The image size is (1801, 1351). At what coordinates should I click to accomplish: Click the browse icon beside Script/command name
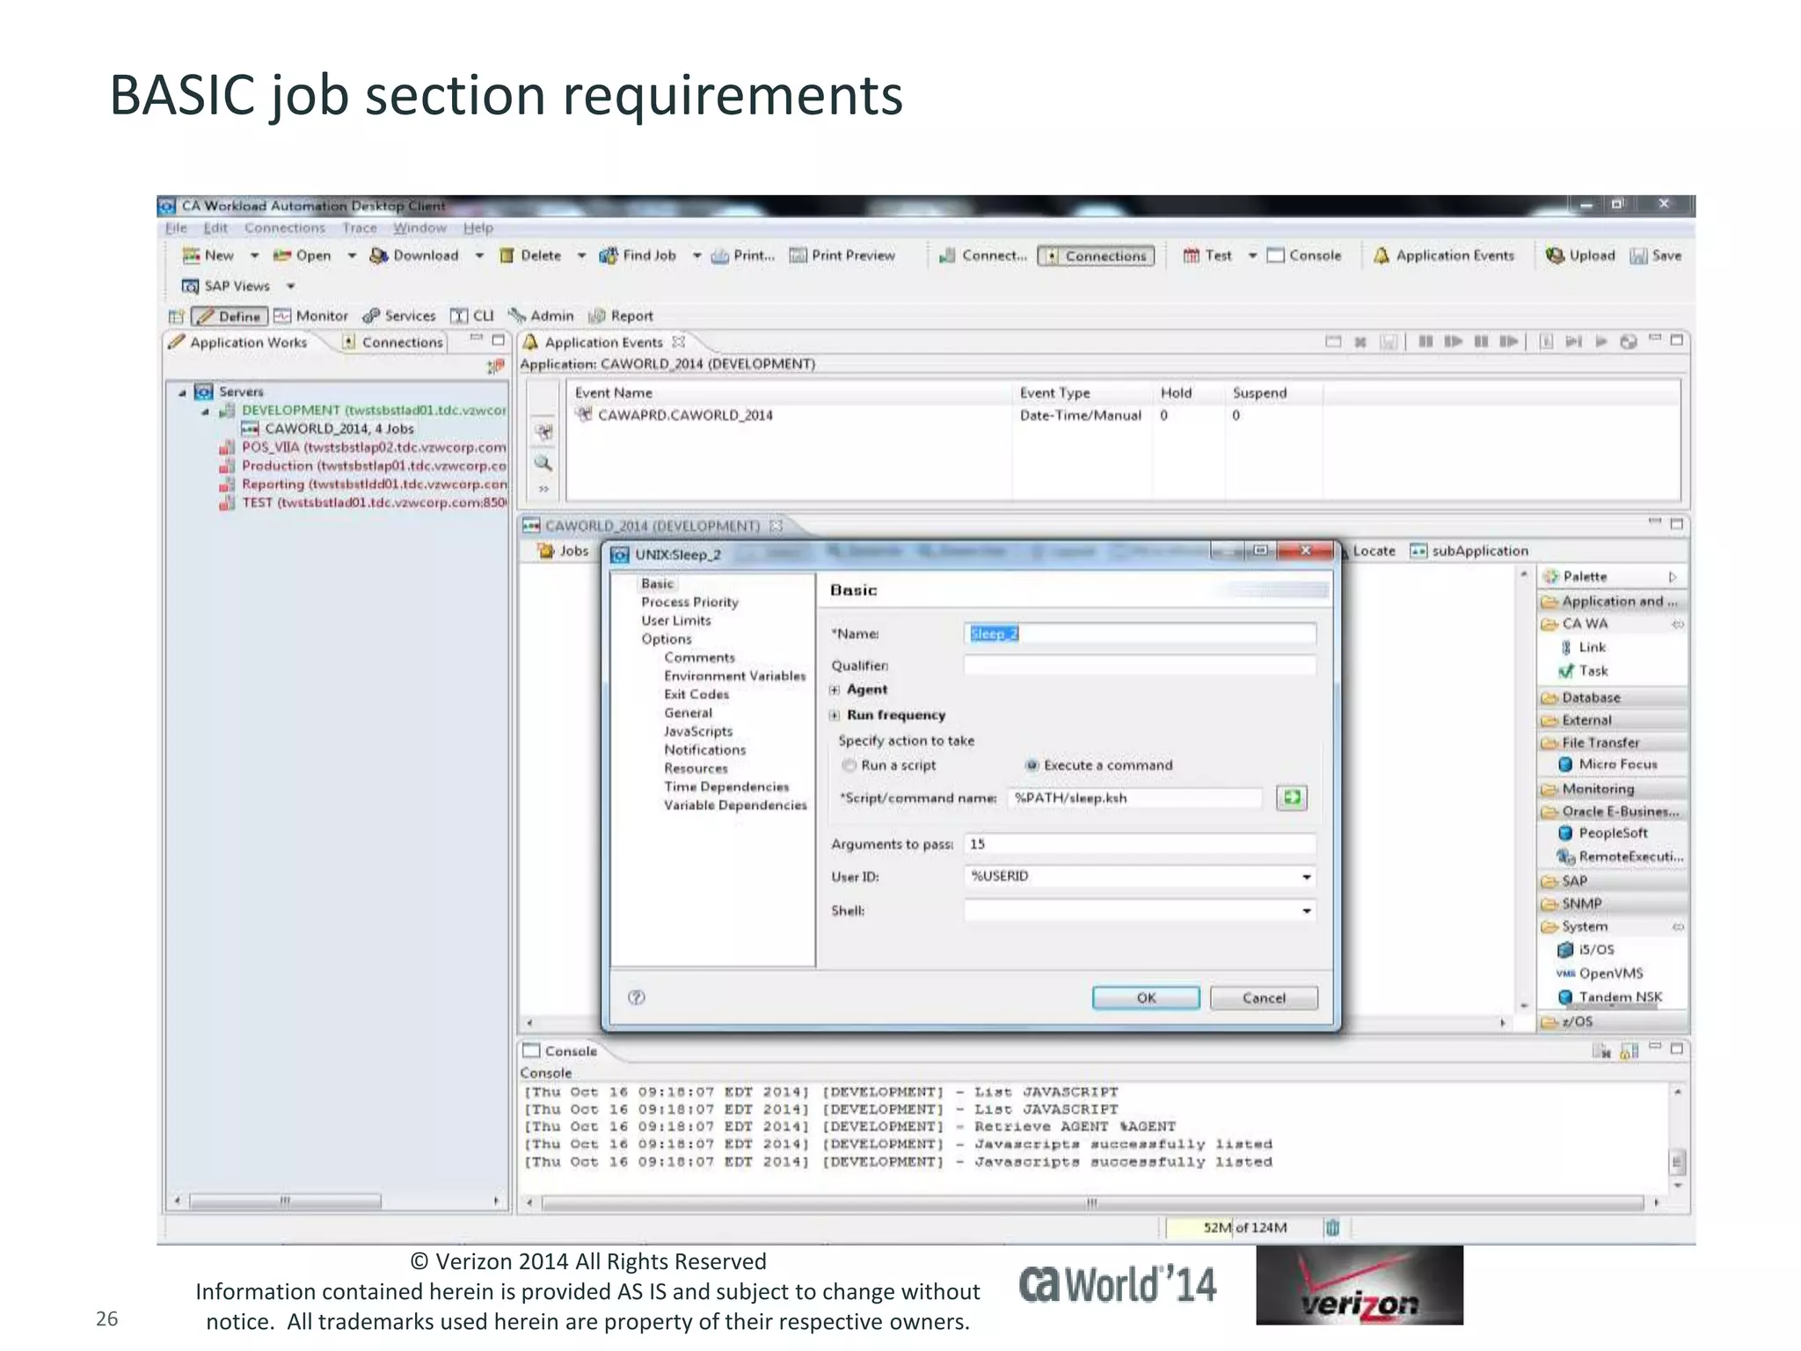coord(1292,798)
